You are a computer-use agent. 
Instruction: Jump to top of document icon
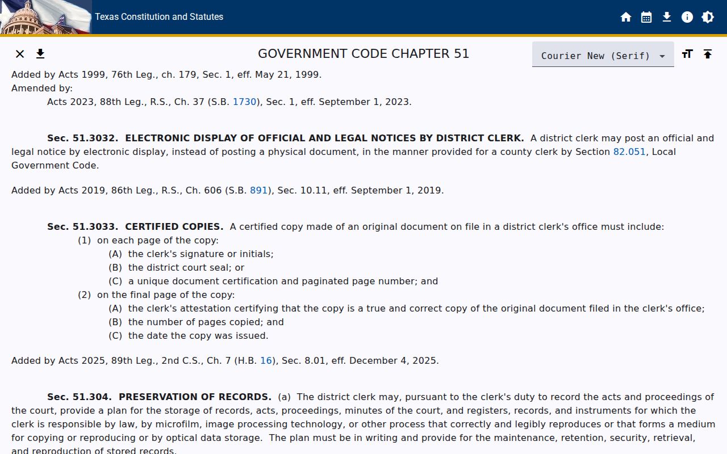(x=708, y=54)
